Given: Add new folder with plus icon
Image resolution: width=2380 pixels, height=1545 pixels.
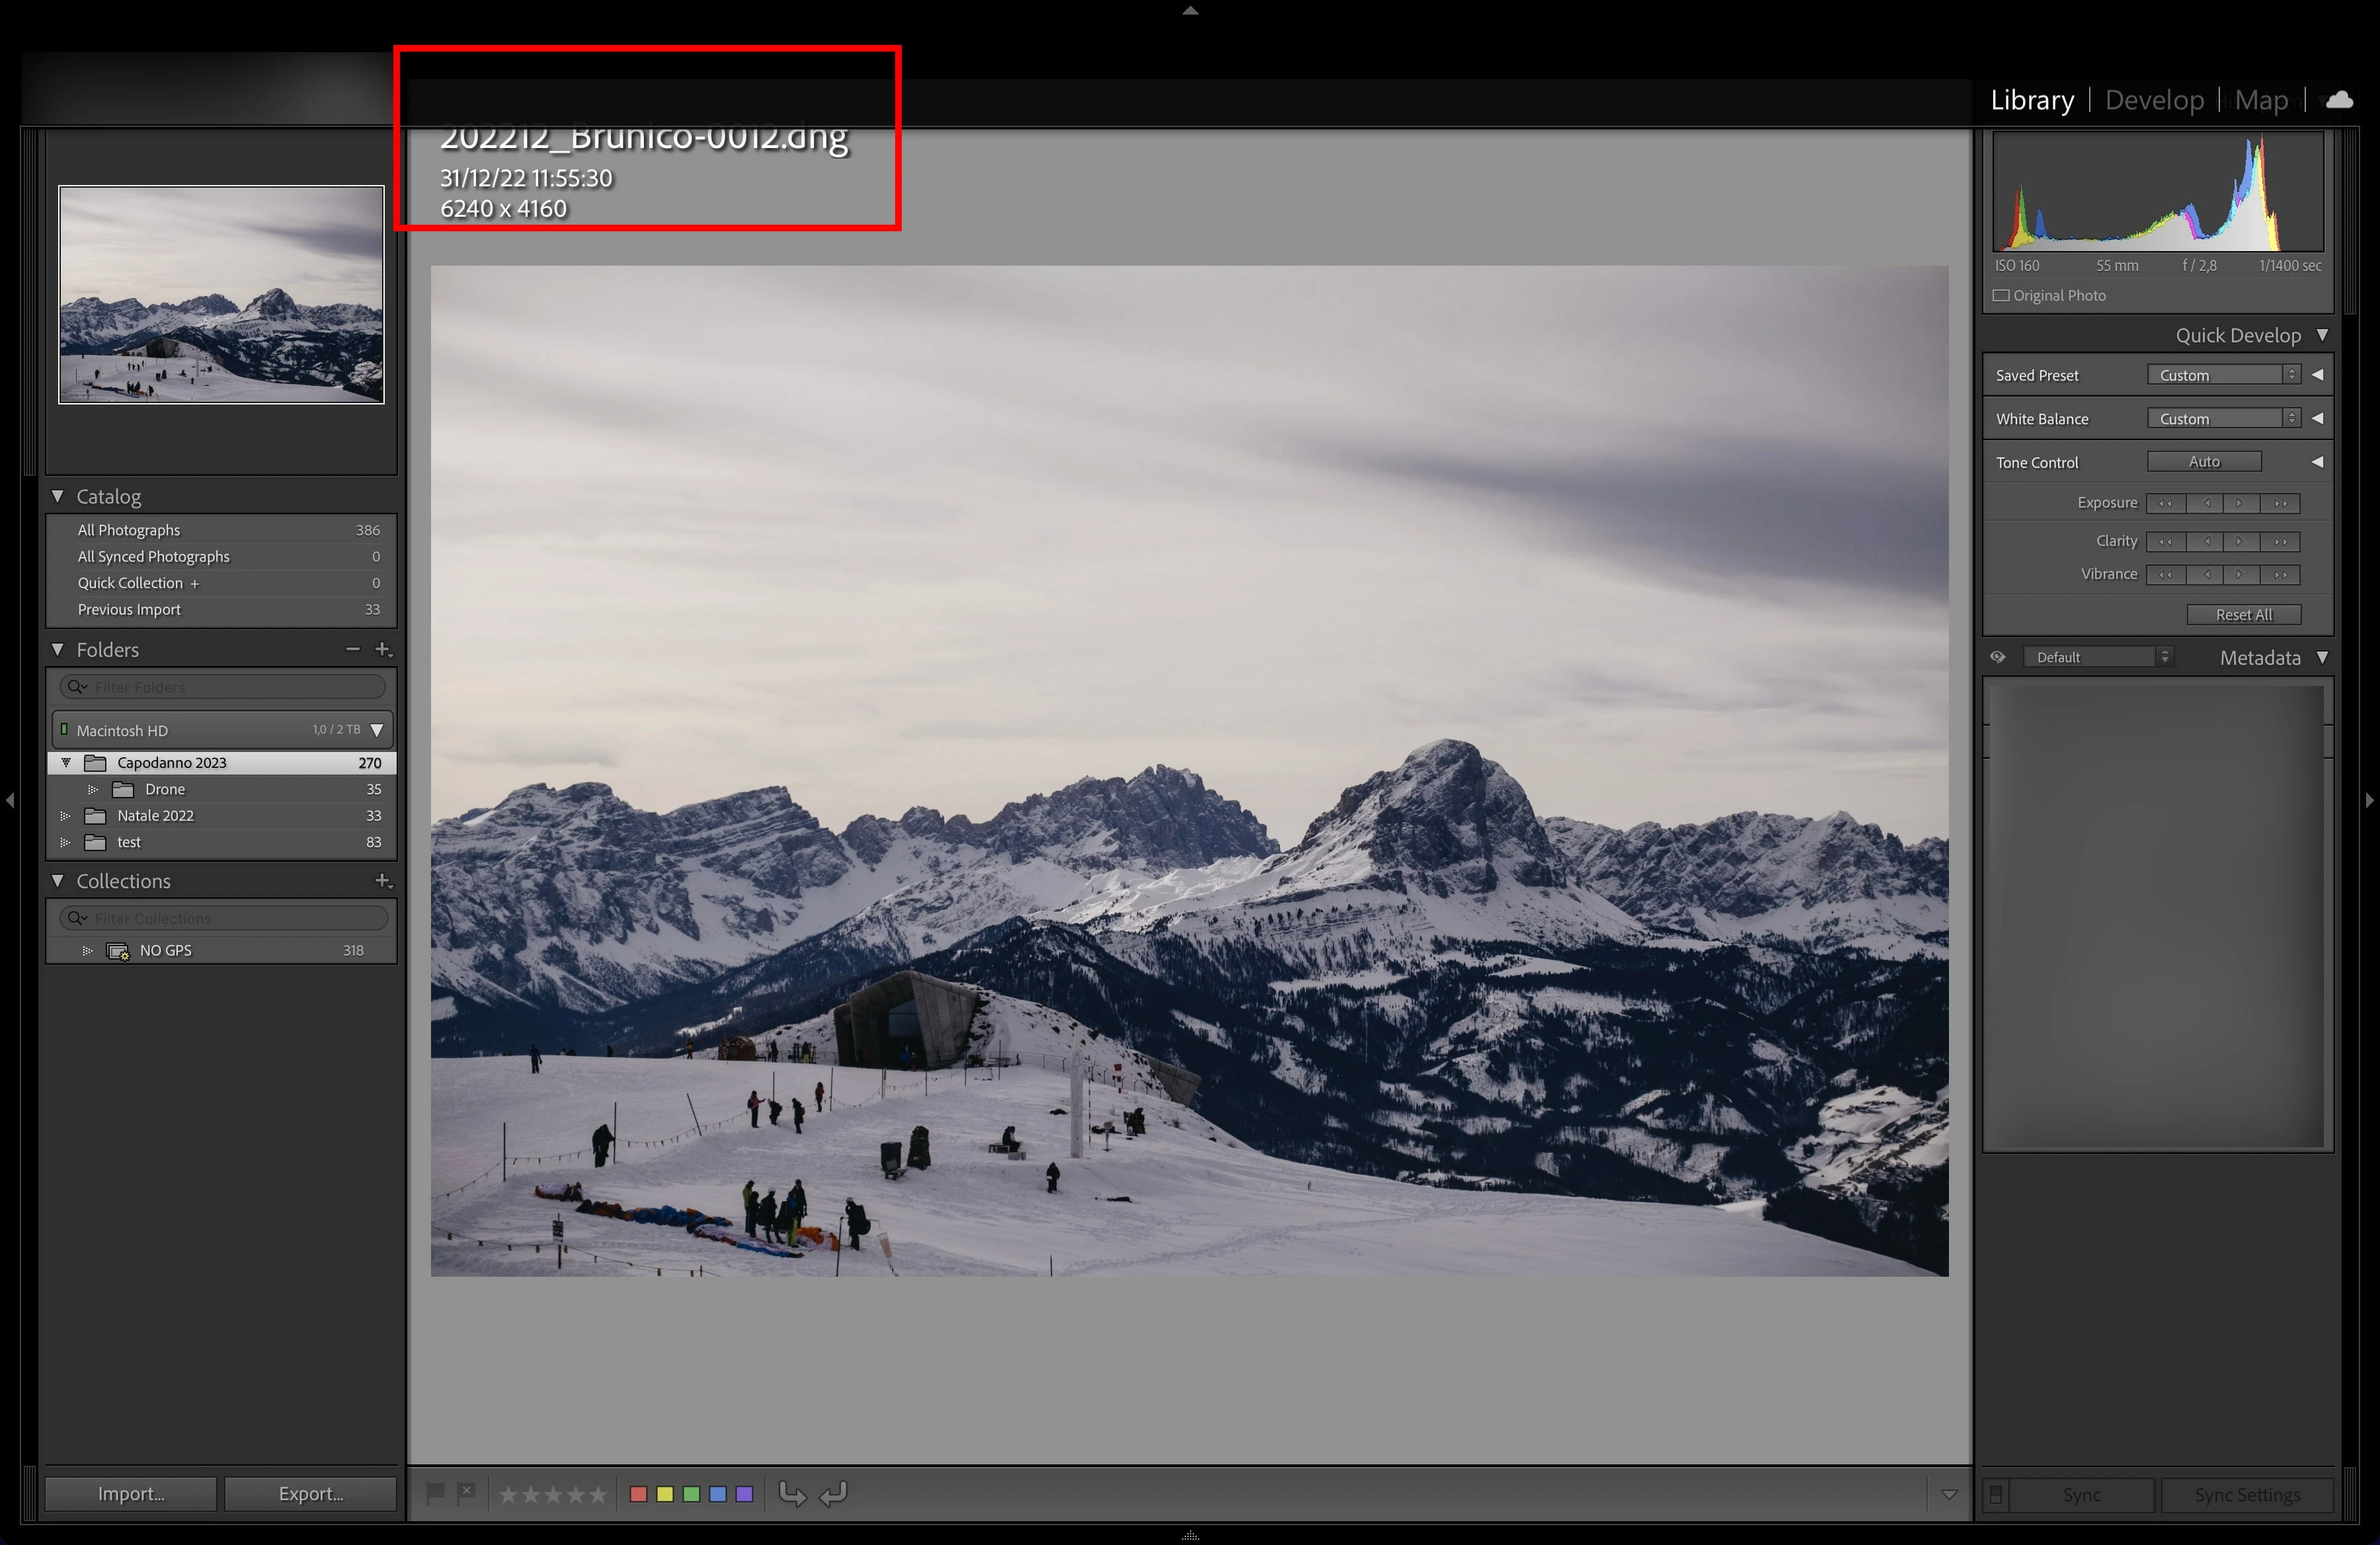Looking at the screenshot, I should click(x=382, y=650).
